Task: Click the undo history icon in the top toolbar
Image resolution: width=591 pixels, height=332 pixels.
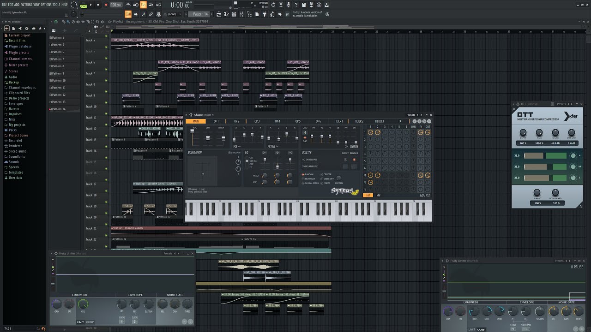Action: (273, 5)
